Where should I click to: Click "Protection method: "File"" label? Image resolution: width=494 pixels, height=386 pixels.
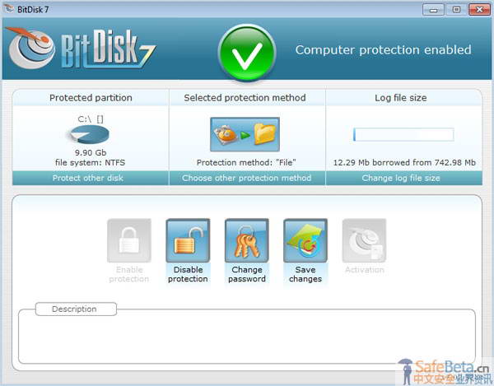[246, 162]
